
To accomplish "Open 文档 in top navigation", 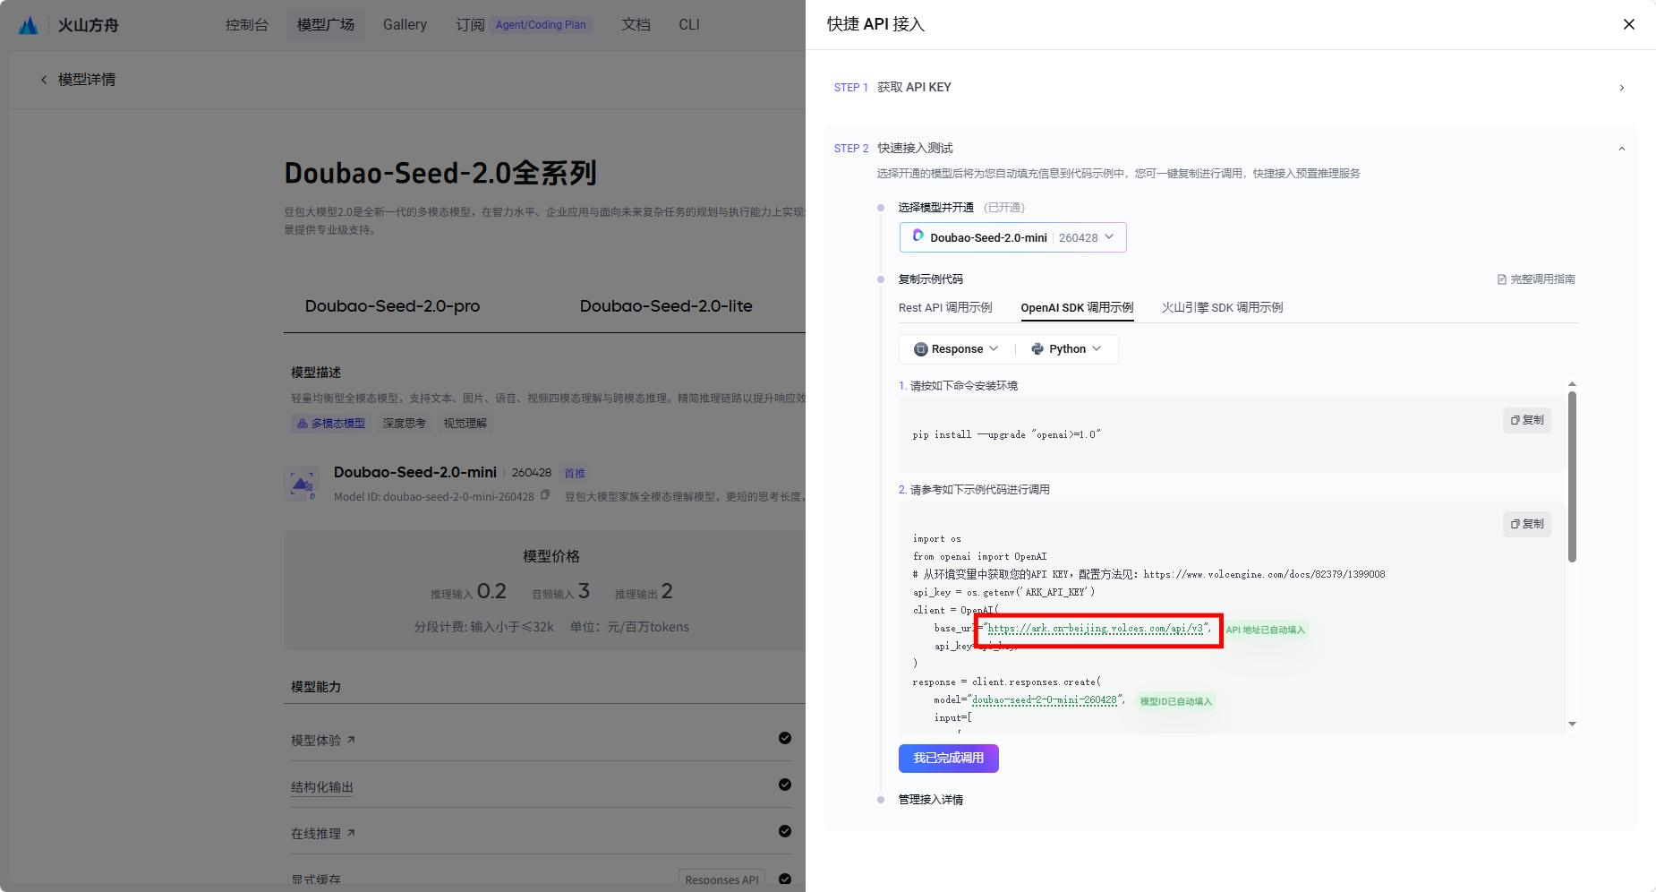I will 636,25.
